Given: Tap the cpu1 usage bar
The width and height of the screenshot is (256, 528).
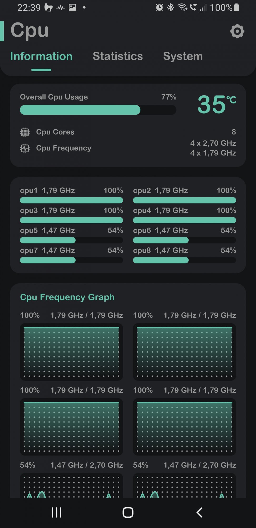Looking at the screenshot, I should tap(71, 200).
